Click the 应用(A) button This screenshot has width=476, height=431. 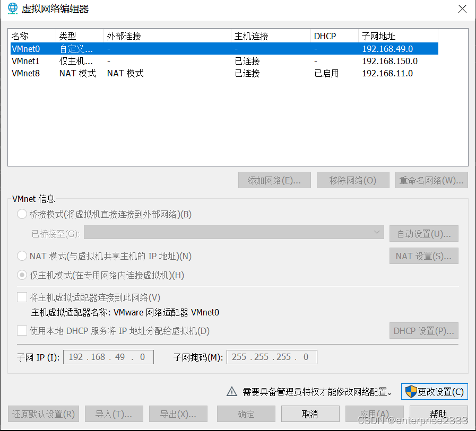point(375,414)
